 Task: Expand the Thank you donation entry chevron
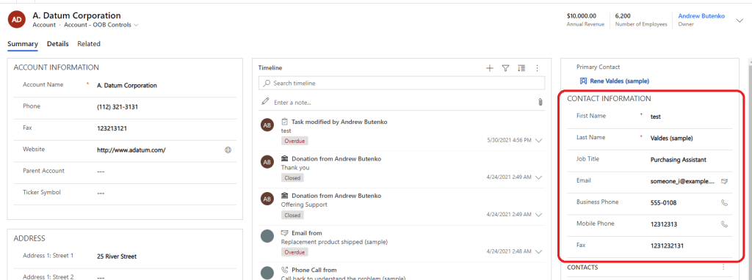click(x=538, y=177)
